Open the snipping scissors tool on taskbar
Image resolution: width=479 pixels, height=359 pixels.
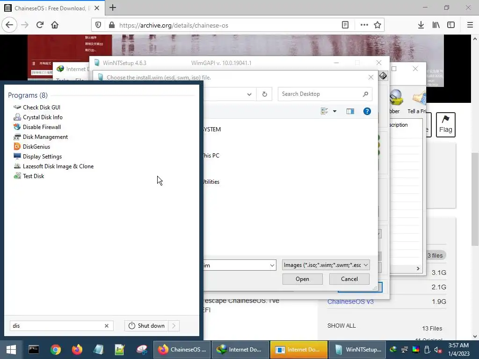coord(142,350)
